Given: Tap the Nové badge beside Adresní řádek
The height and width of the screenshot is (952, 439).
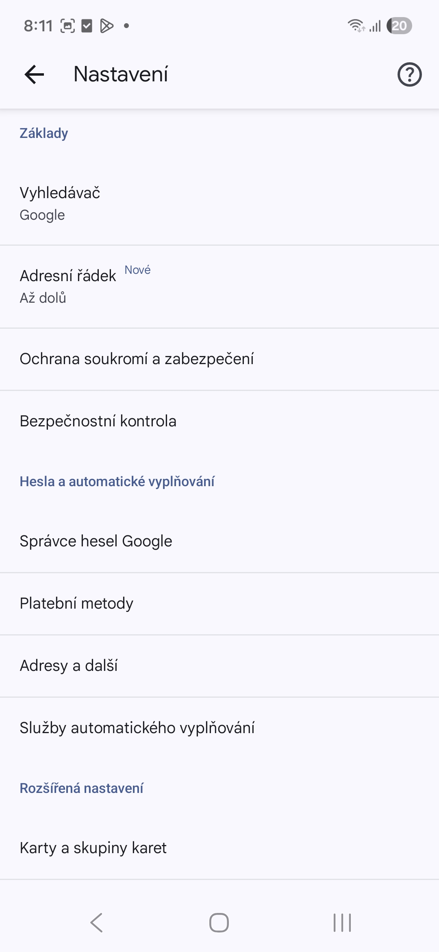Looking at the screenshot, I should pos(137,270).
